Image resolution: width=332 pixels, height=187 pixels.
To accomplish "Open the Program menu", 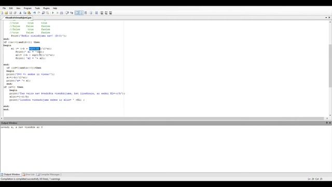I will (27, 8).
